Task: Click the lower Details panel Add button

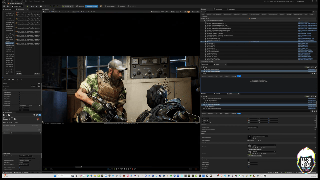Action: [307, 96]
